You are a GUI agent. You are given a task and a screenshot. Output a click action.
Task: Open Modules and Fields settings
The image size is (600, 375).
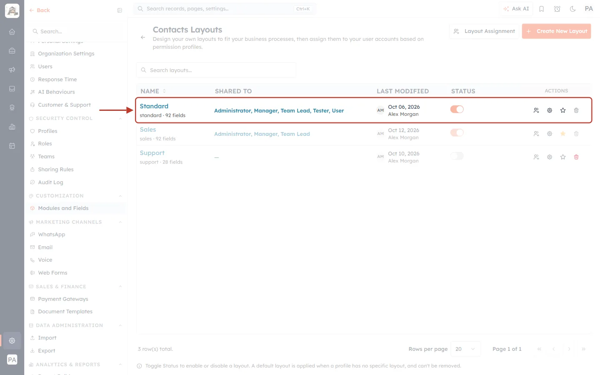(x=76, y=208)
